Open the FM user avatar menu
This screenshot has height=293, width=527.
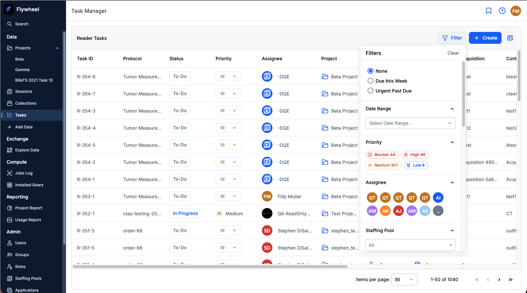tap(516, 11)
